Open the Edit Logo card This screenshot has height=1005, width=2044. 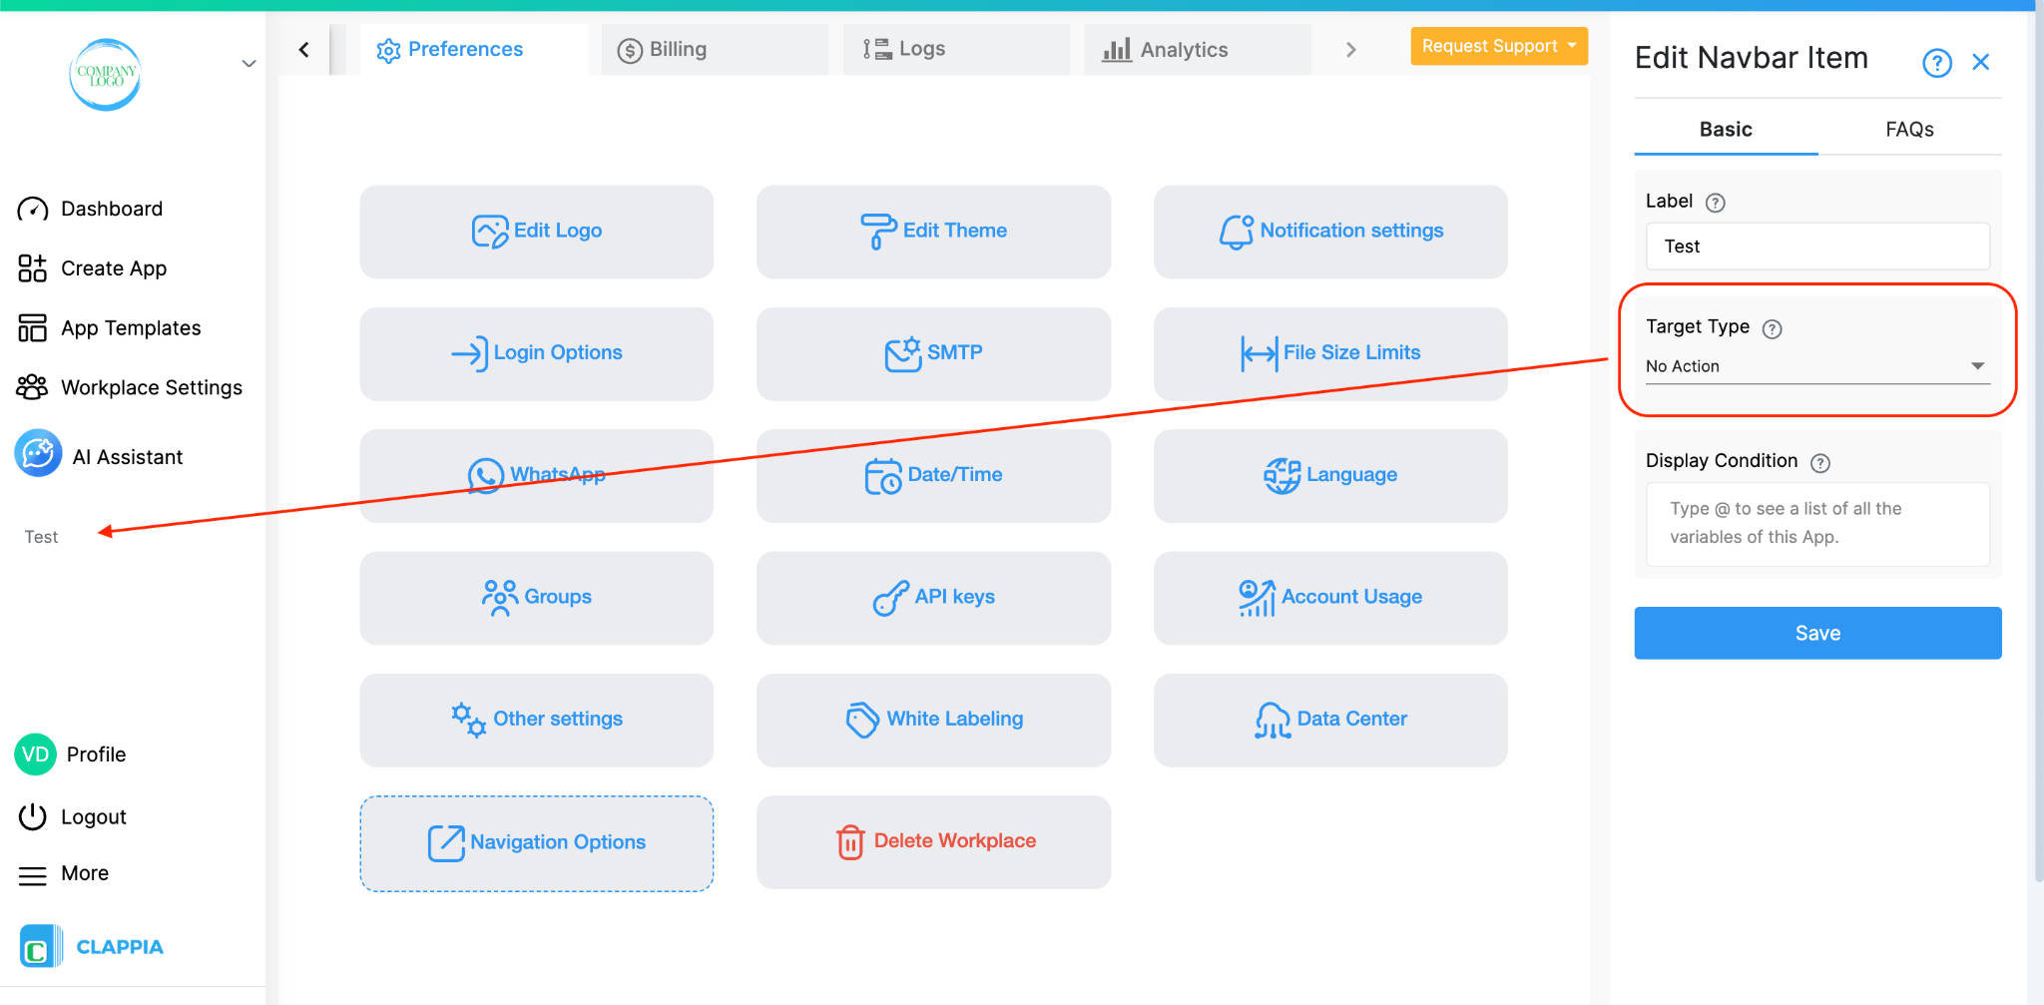click(537, 232)
